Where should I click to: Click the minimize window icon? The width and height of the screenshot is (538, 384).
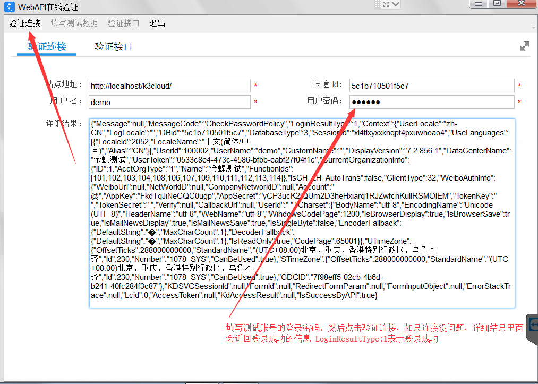(x=479, y=4)
